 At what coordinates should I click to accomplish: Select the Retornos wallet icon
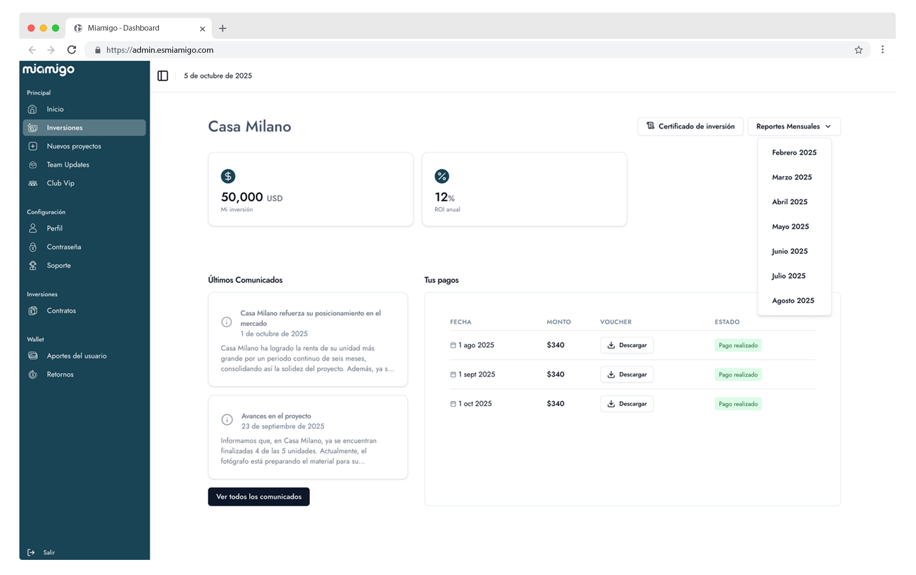click(32, 374)
